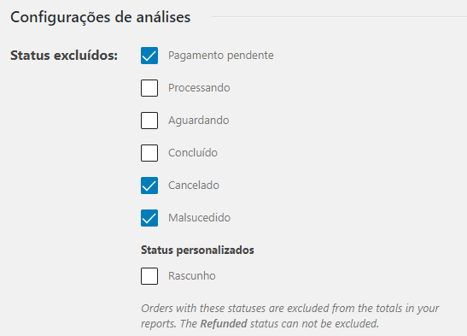Click the divider line beside the section heading
467x336 pixels.
tap(340, 17)
